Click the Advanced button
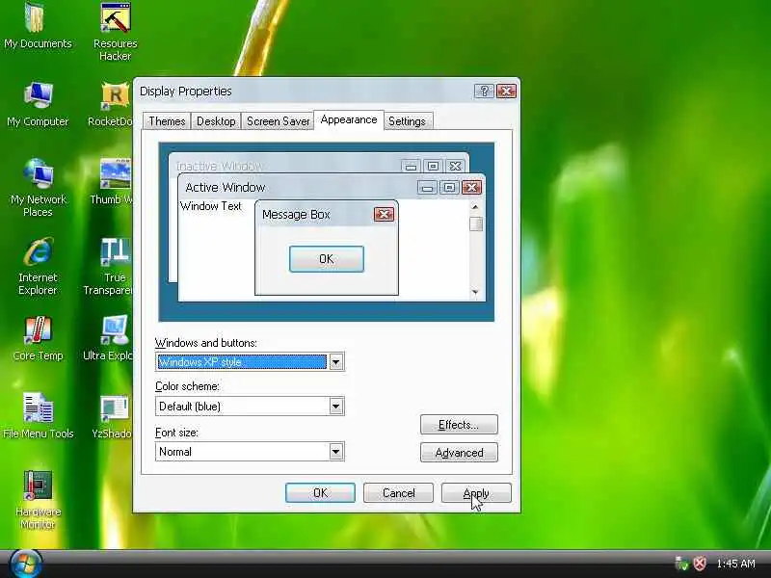Screen dimensions: 771x578 (x=459, y=453)
